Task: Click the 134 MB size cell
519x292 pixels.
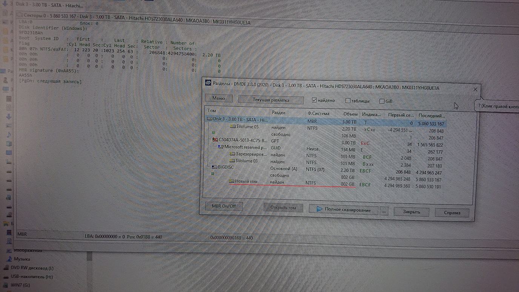Action: tap(348, 150)
